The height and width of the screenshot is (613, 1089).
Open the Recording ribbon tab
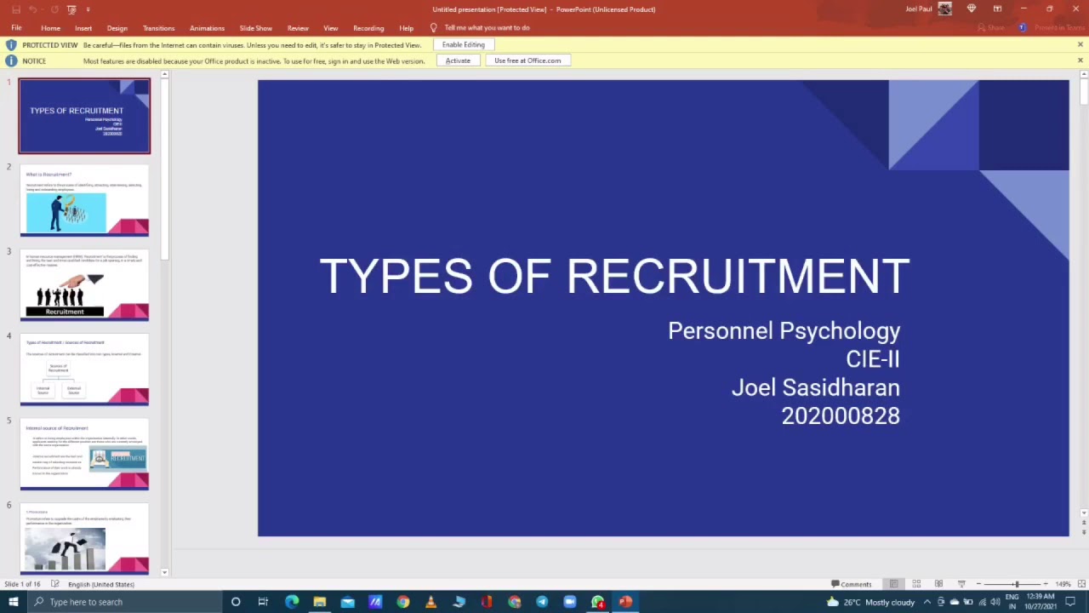coord(368,28)
